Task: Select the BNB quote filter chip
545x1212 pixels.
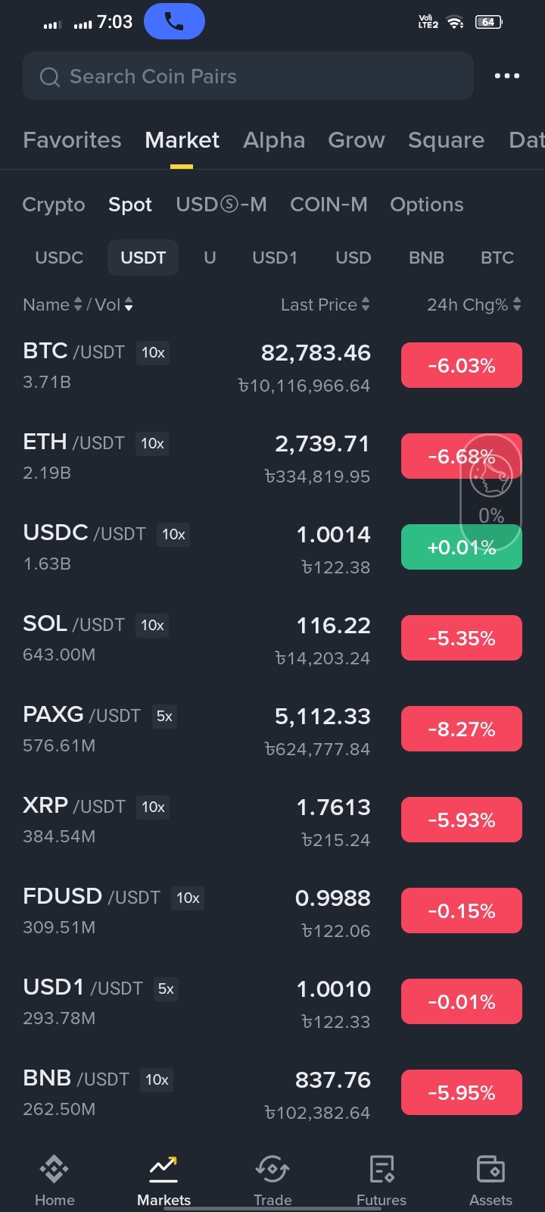Action: coord(426,258)
